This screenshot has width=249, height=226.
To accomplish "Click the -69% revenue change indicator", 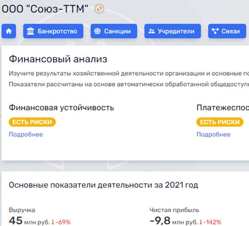I will point(61,222).
